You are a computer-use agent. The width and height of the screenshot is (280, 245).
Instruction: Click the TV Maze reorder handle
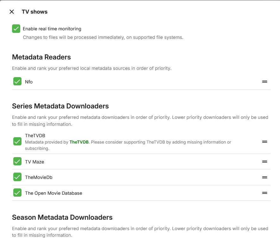point(264,162)
